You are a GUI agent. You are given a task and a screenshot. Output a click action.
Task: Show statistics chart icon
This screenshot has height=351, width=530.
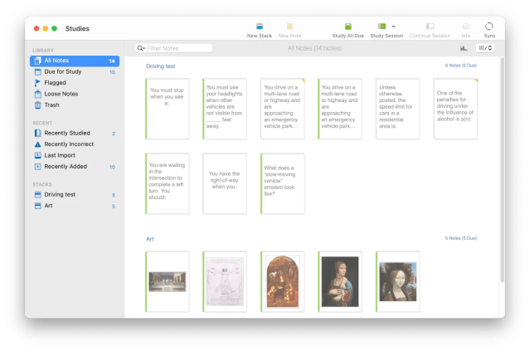click(x=464, y=48)
